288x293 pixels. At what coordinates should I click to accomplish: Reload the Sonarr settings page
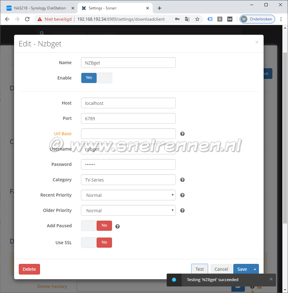click(x=27, y=19)
